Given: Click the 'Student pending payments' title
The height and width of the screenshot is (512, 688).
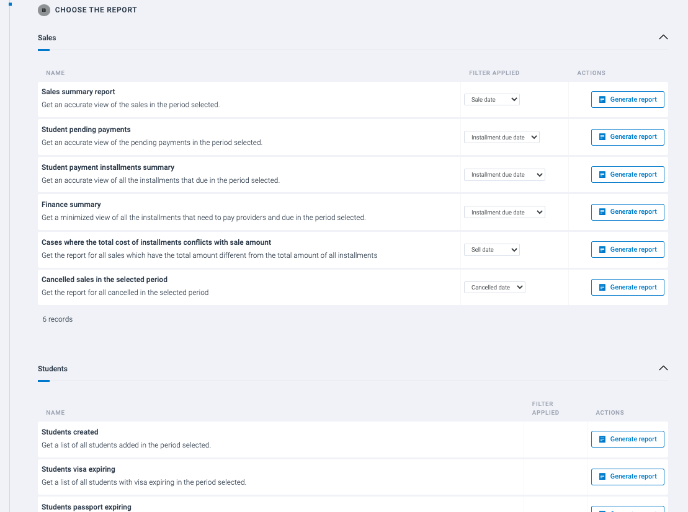Looking at the screenshot, I should [x=86, y=130].
